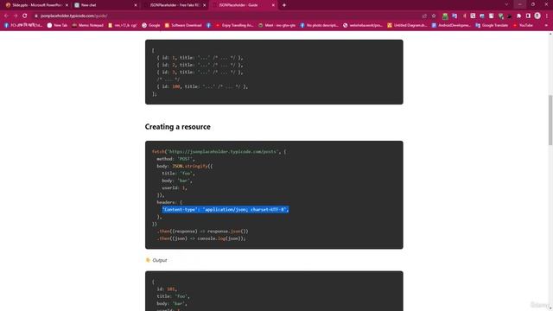Screen dimensions: 553x311
Task: Select the JSONPlaceholder Guide tab
Action: tap(243, 5)
